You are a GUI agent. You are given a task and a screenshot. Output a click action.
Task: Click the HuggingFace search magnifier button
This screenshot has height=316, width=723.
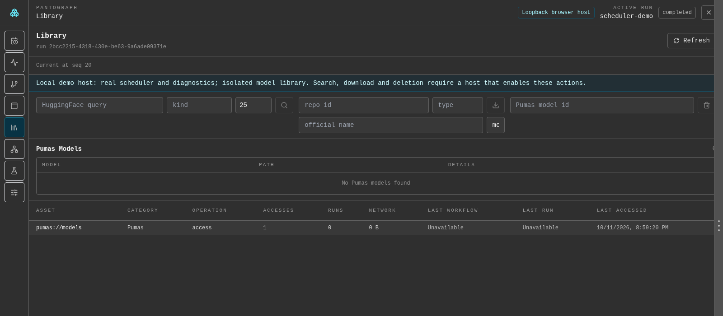click(x=284, y=105)
